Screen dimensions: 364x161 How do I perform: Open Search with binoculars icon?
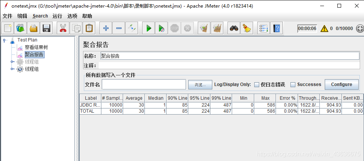point(234,28)
